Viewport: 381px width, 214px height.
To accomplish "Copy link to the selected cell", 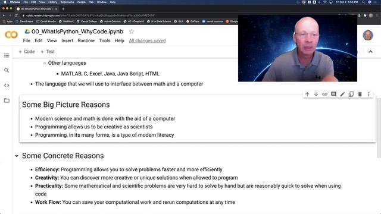I will [x=324, y=94].
